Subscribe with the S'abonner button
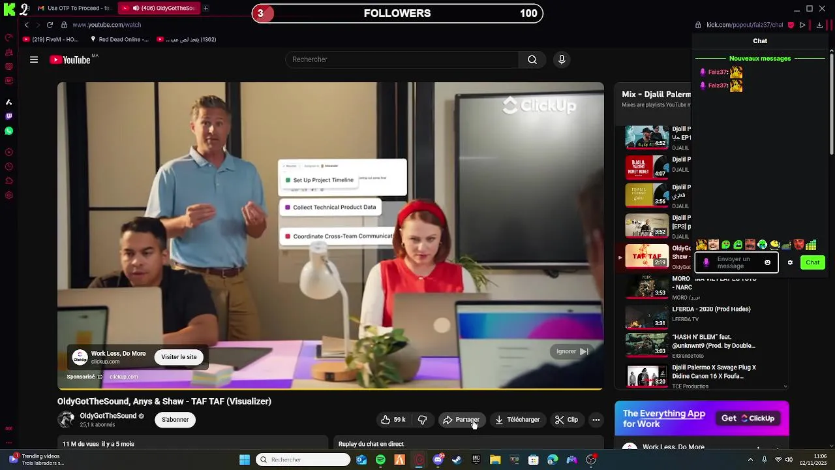Screen dimensions: 835x470 (x=175, y=420)
